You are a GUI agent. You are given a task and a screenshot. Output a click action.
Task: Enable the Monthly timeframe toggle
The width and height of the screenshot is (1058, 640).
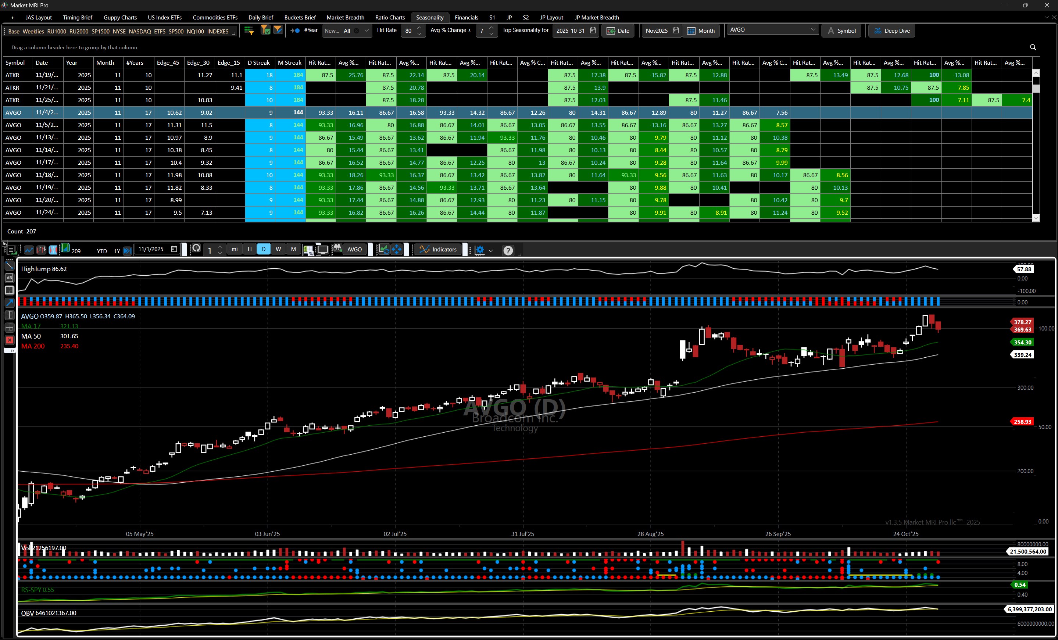[293, 249]
